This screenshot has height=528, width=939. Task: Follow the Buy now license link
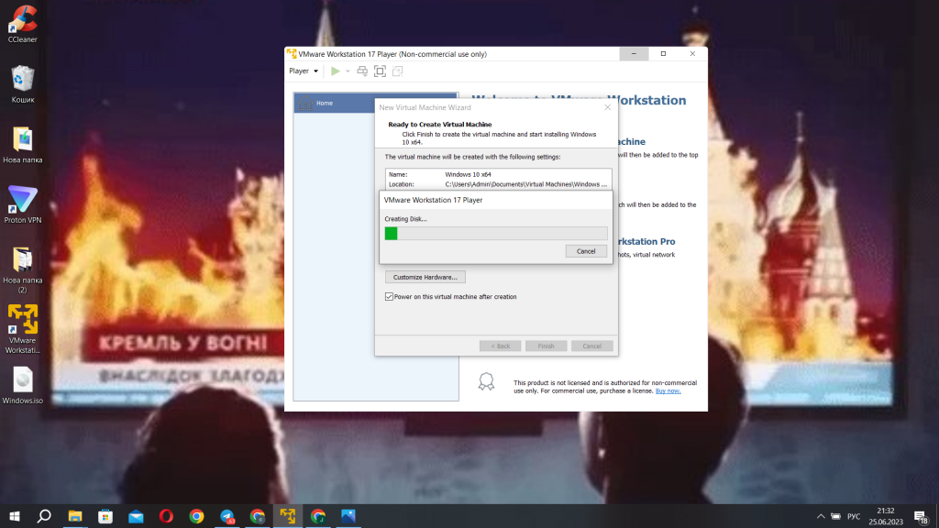click(x=667, y=390)
